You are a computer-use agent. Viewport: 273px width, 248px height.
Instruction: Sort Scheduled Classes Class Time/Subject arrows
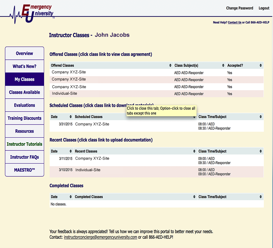point(260,117)
